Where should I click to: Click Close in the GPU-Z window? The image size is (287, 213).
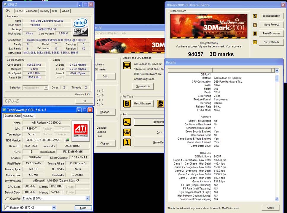(x=83, y=208)
